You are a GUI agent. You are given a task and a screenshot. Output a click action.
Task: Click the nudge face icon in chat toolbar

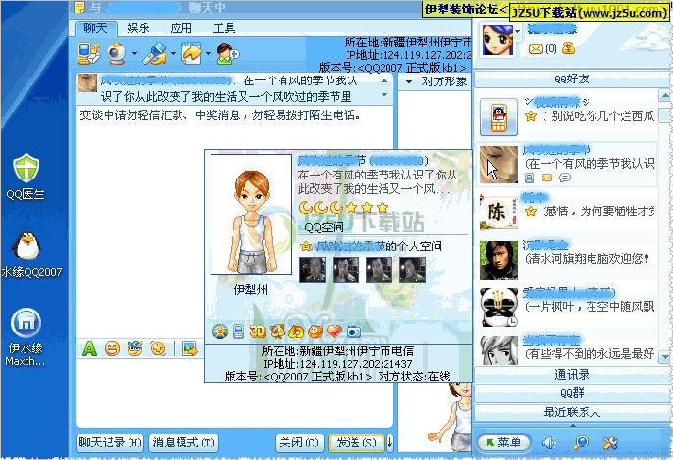[x=158, y=349]
